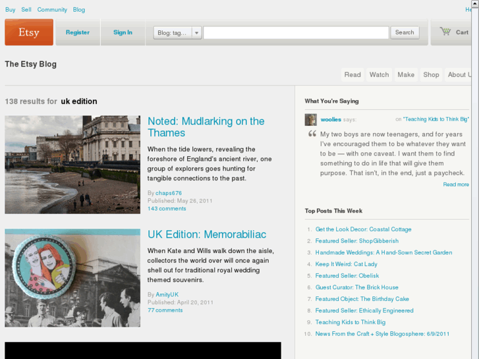Switch to the About Us tab
The height and width of the screenshot is (359, 479).
pyautogui.click(x=458, y=75)
